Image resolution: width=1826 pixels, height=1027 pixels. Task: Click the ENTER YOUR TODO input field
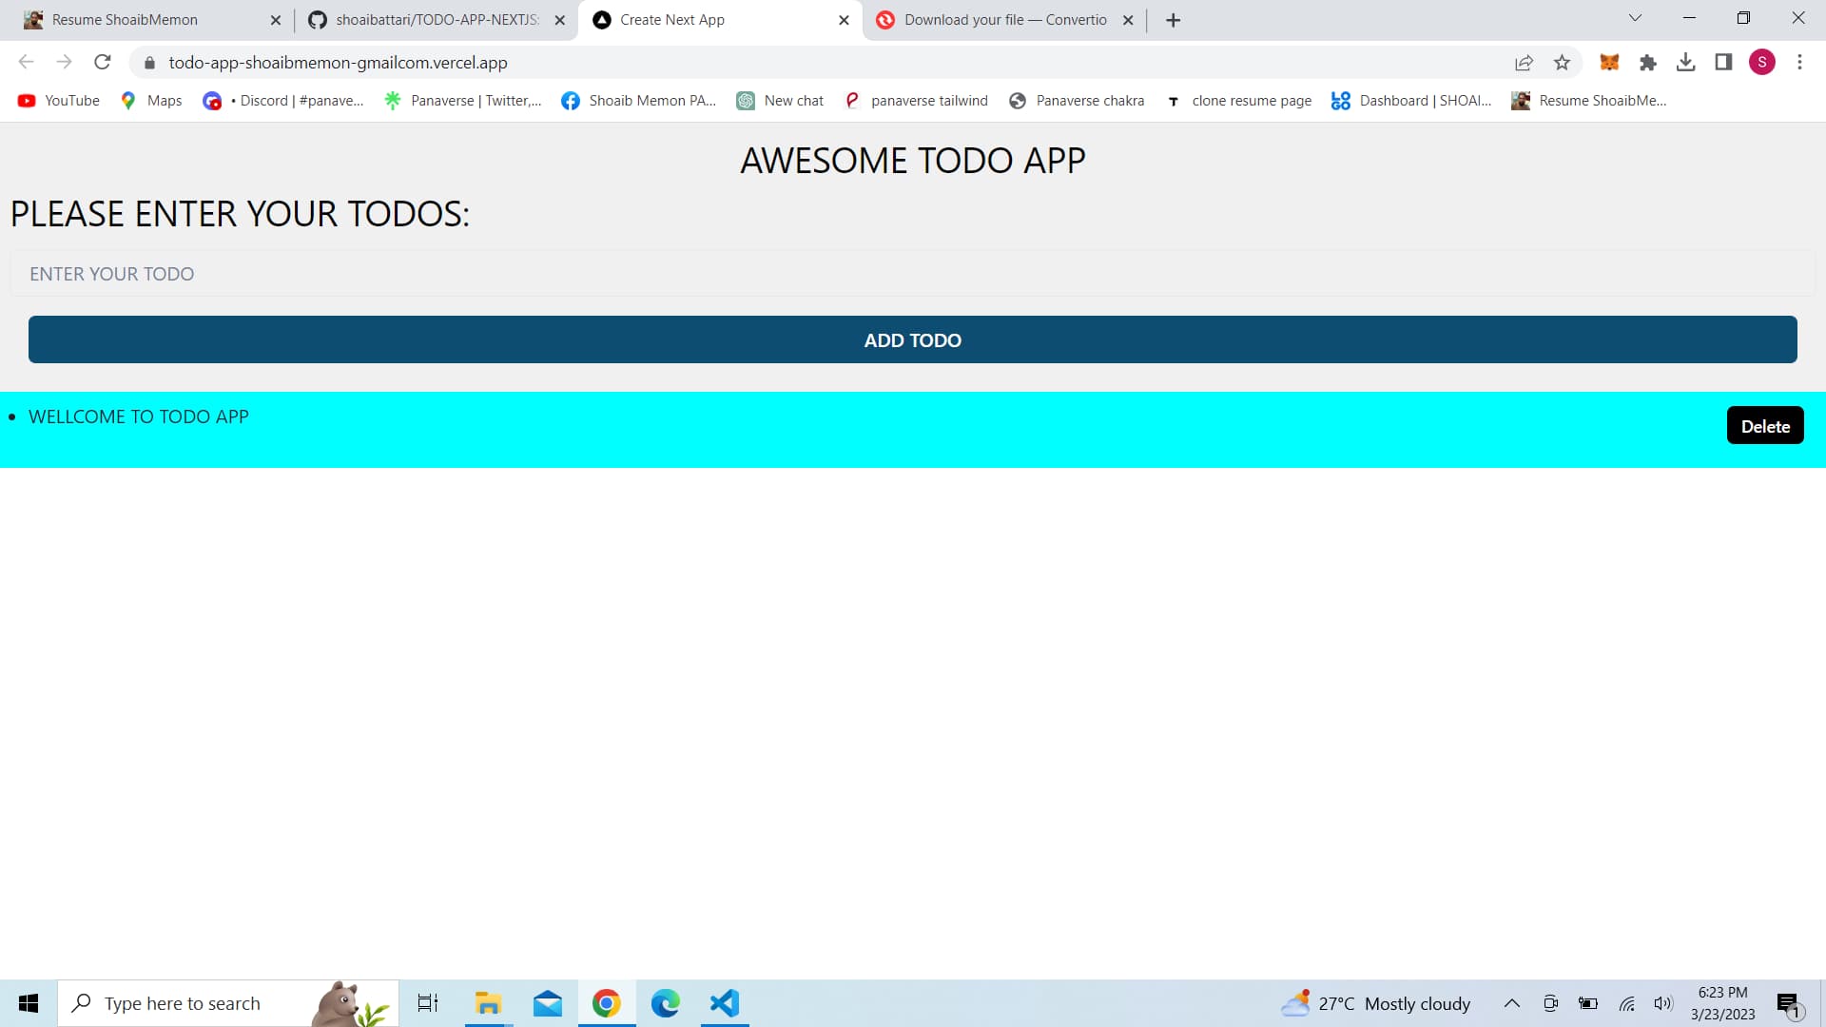click(913, 273)
